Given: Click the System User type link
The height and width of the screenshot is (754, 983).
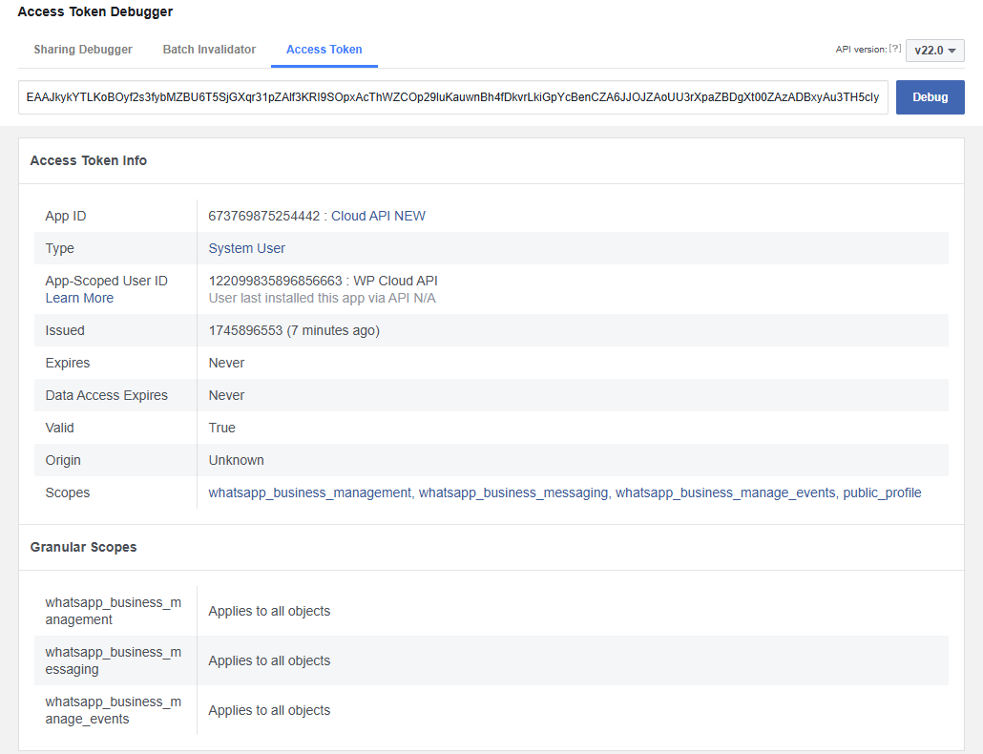Looking at the screenshot, I should tap(246, 248).
